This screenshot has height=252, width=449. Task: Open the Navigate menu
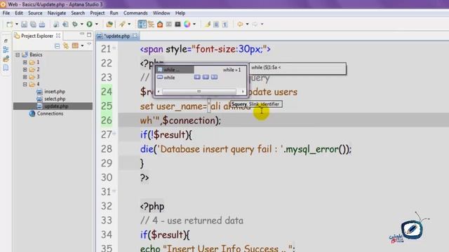(x=57, y=13)
